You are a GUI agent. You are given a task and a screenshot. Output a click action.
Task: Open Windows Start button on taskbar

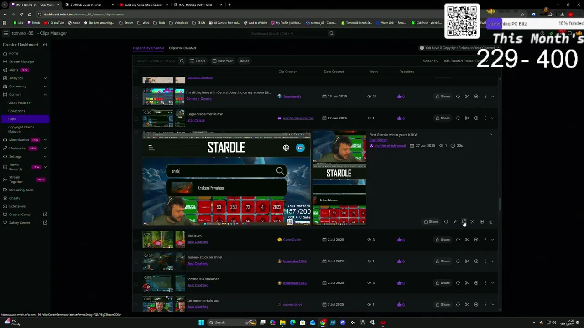click(201, 323)
